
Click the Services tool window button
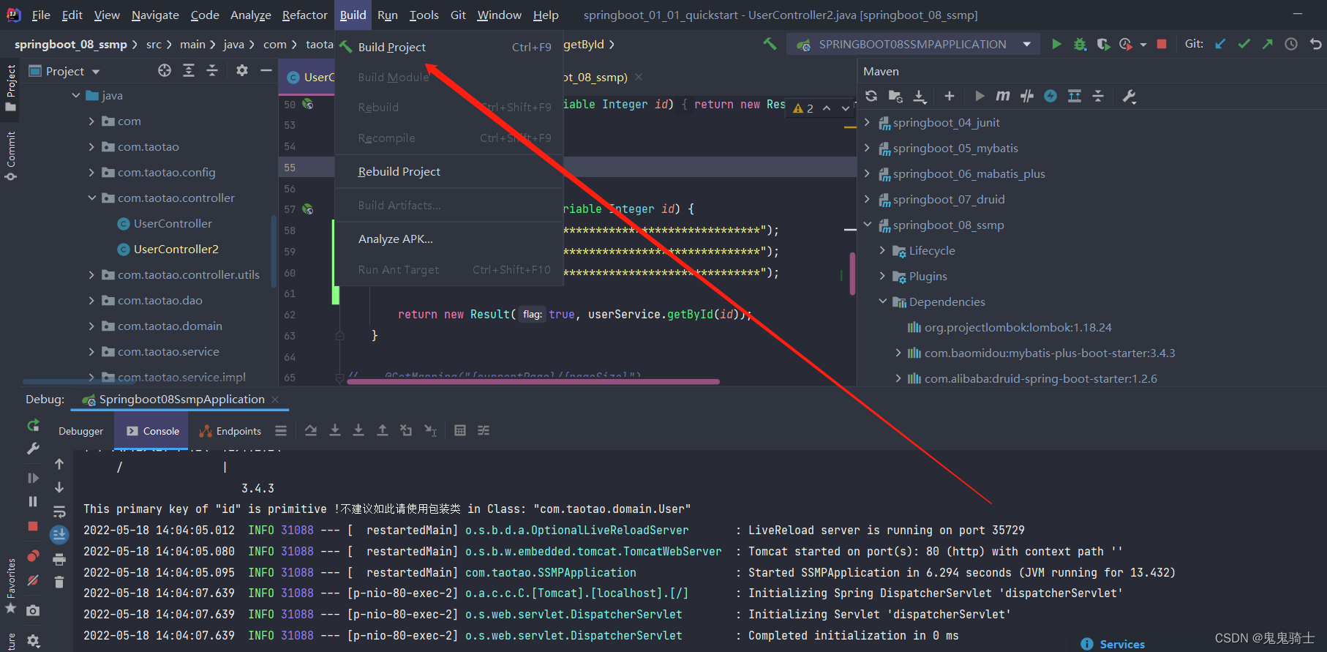[x=1113, y=644]
